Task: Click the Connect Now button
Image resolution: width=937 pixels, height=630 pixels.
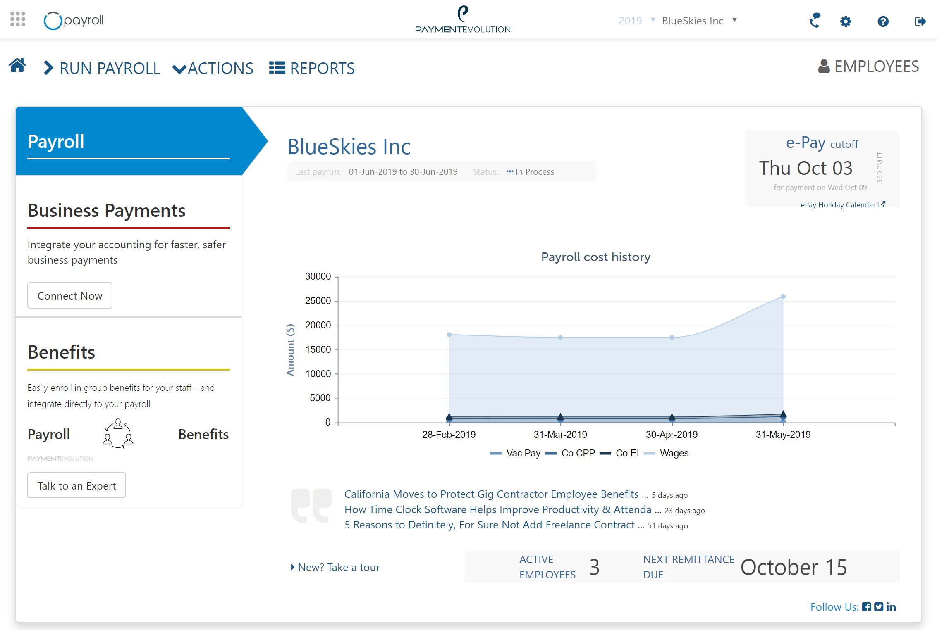Action: click(69, 295)
